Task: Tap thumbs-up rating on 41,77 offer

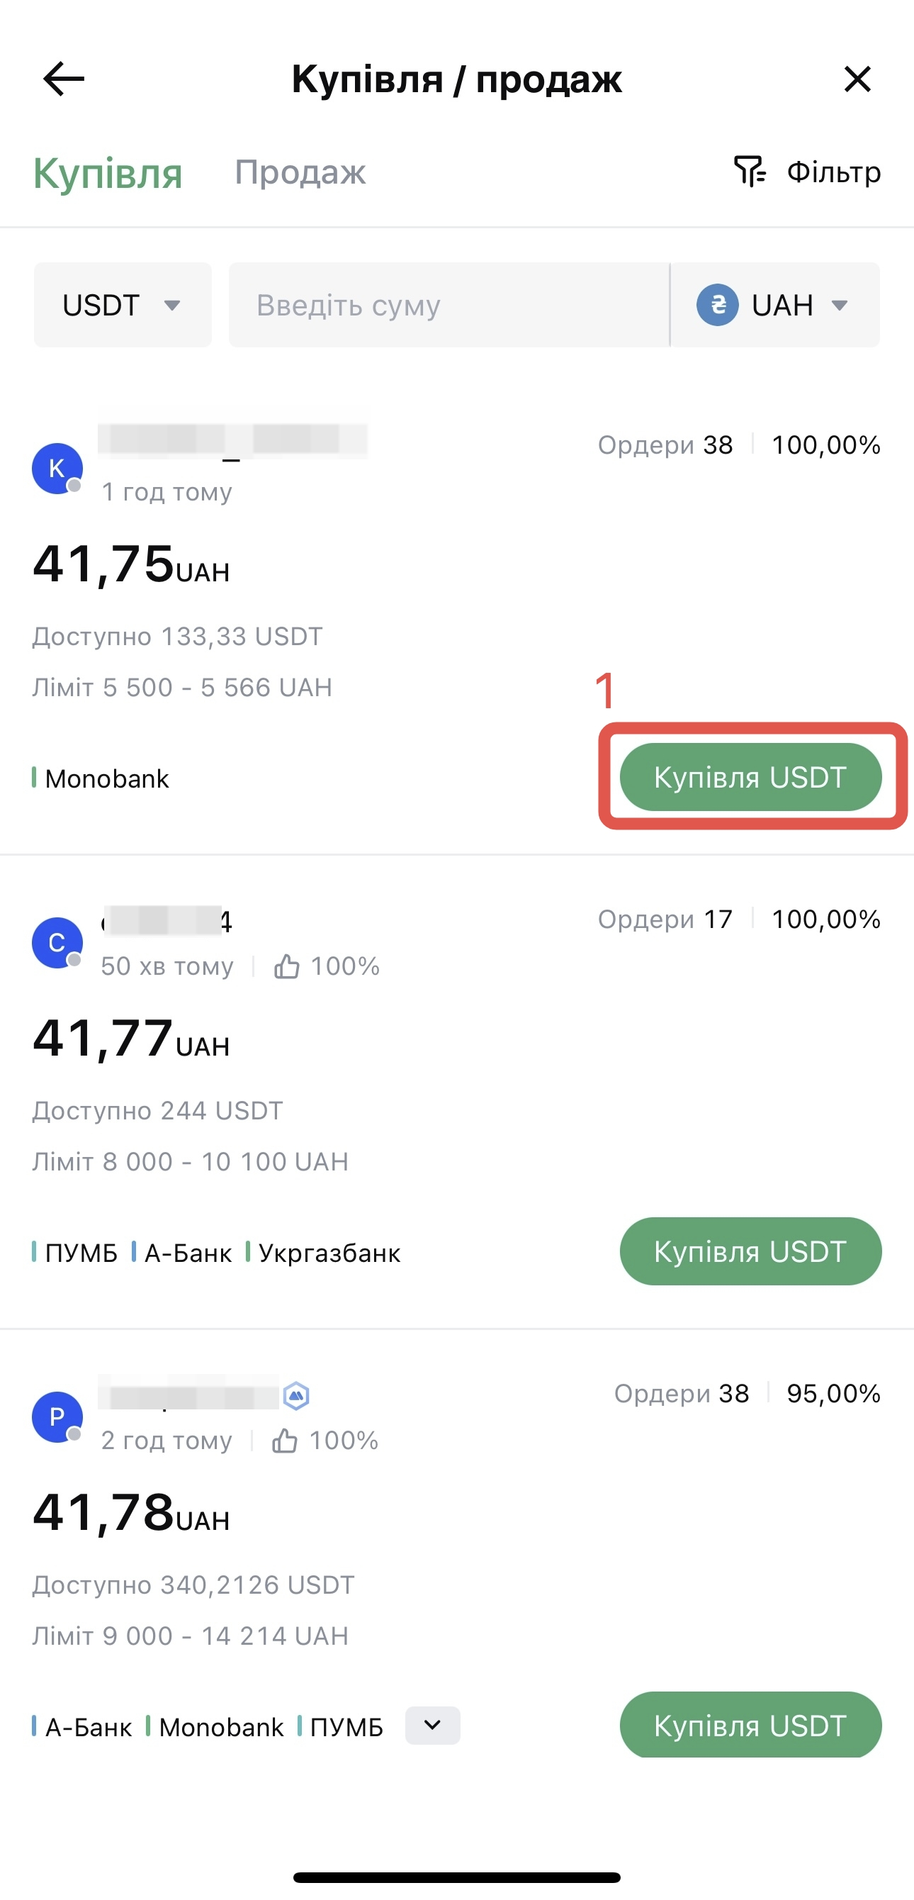Action: (287, 966)
